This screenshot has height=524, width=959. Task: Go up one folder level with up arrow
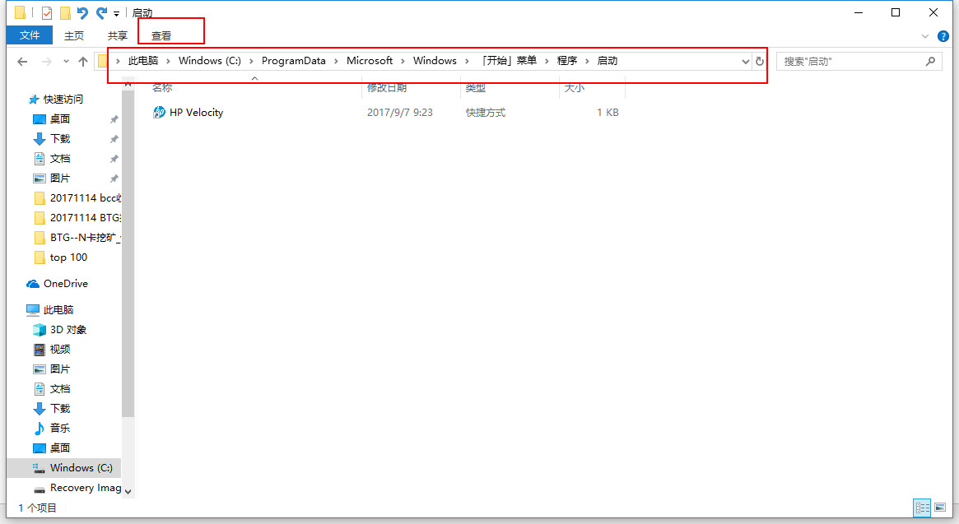click(x=83, y=62)
